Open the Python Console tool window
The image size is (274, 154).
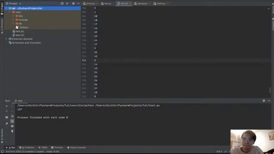(76, 148)
